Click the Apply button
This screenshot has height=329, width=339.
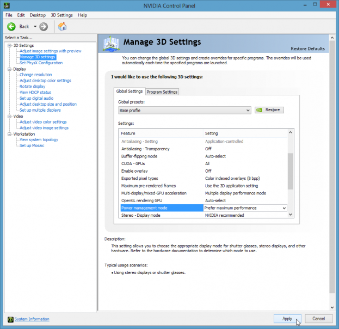point(287,319)
